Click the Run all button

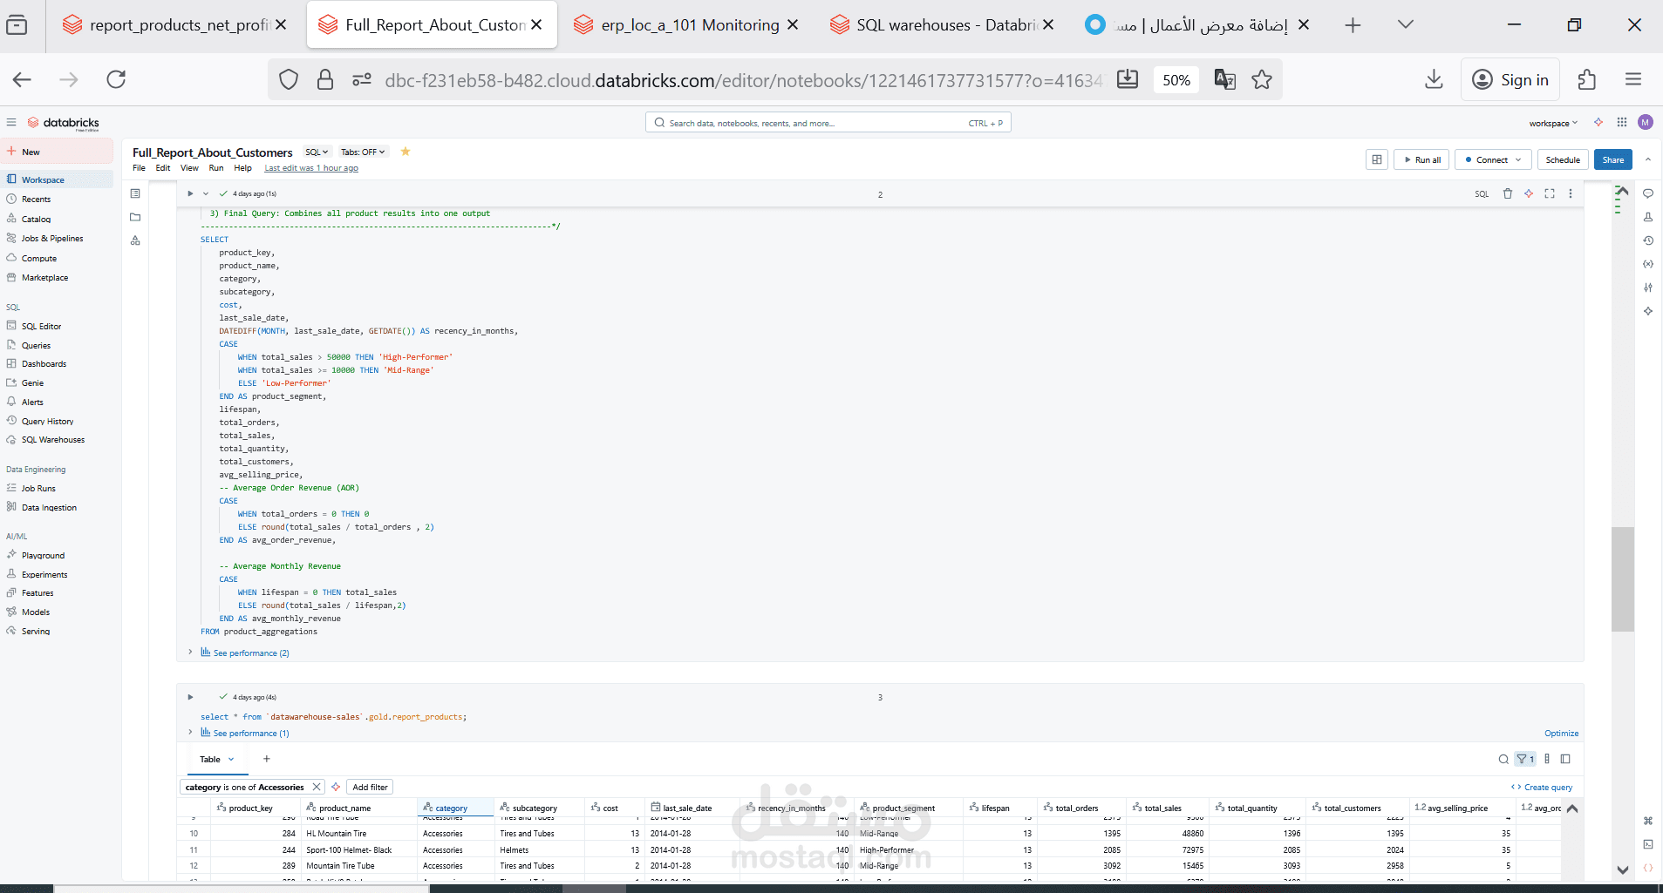coord(1421,159)
